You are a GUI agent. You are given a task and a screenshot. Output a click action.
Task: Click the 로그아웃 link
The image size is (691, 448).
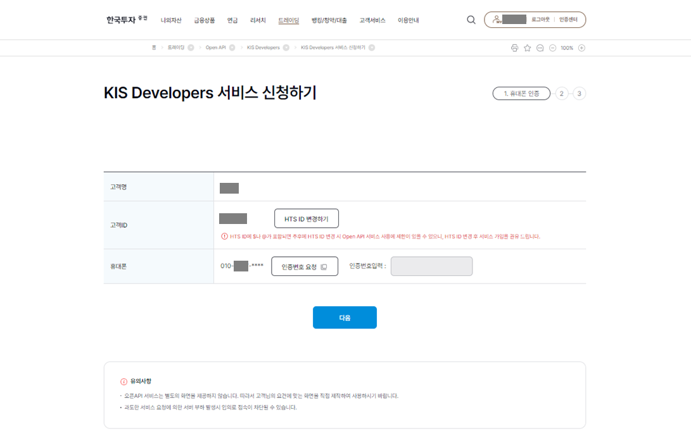pos(540,20)
